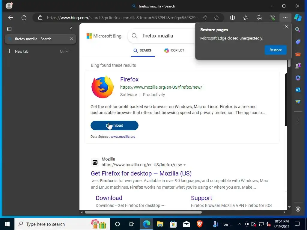Reload the page with the refresh icon

click(x=24, y=18)
